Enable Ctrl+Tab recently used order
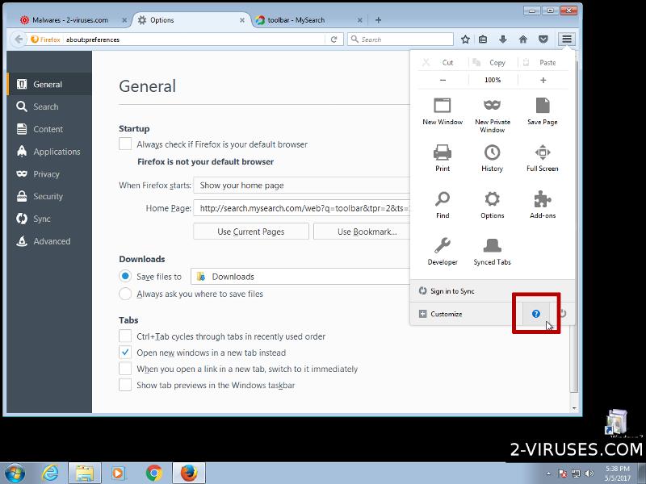This screenshot has height=484, width=646. (125, 336)
